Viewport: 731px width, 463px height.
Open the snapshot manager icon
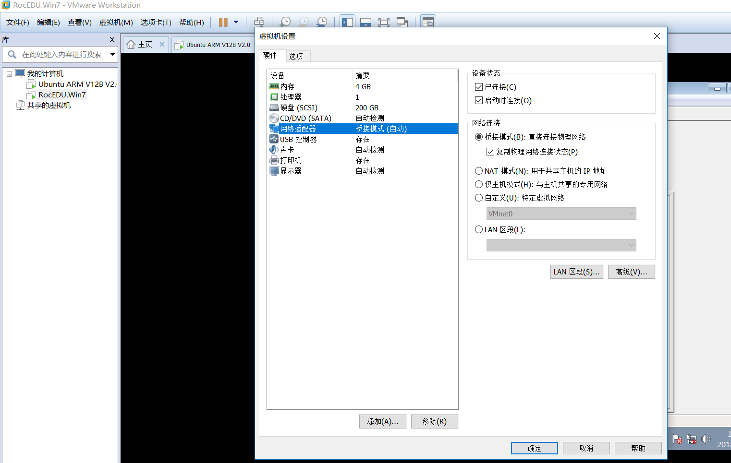322,22
